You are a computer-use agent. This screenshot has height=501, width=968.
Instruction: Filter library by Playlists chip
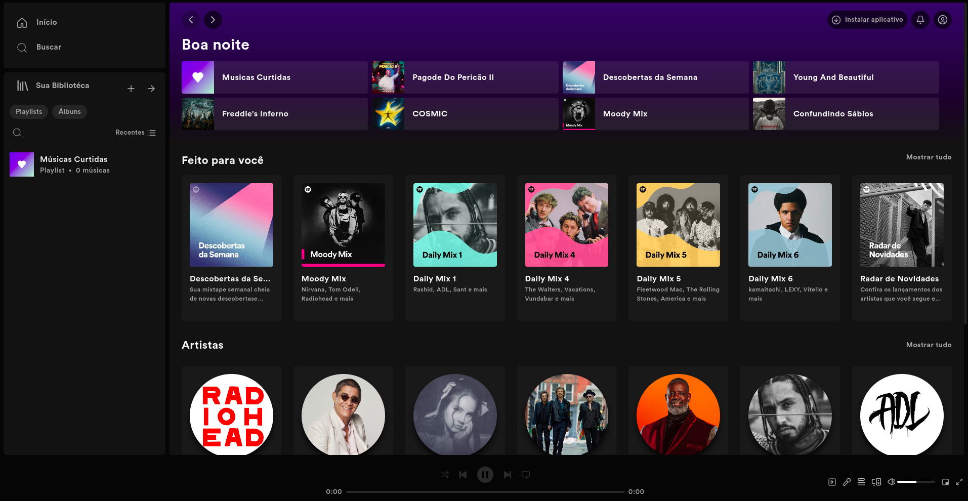[29, 112]
